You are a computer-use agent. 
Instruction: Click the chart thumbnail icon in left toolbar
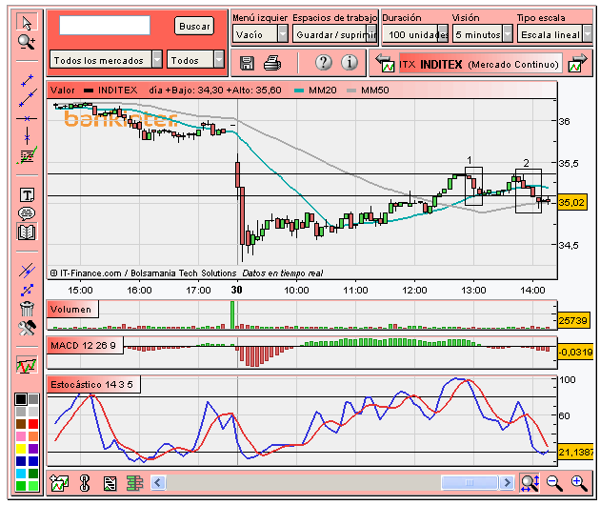click(x=27, y=365)
